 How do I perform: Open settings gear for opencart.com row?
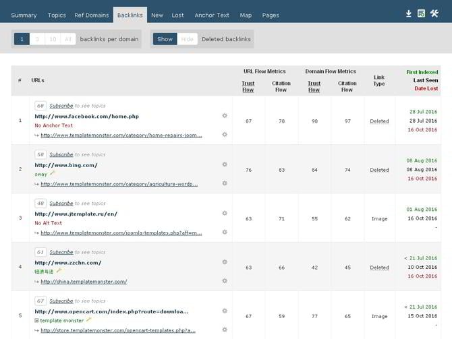(x=225, y=311)
